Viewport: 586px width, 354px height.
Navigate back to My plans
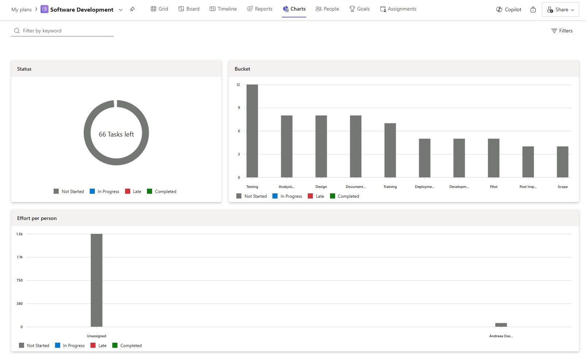(x=22, y=9)
